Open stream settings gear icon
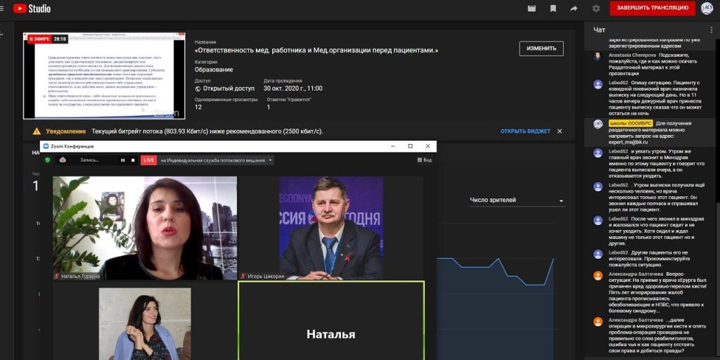 pyautogui.click(x=596, y=8)
